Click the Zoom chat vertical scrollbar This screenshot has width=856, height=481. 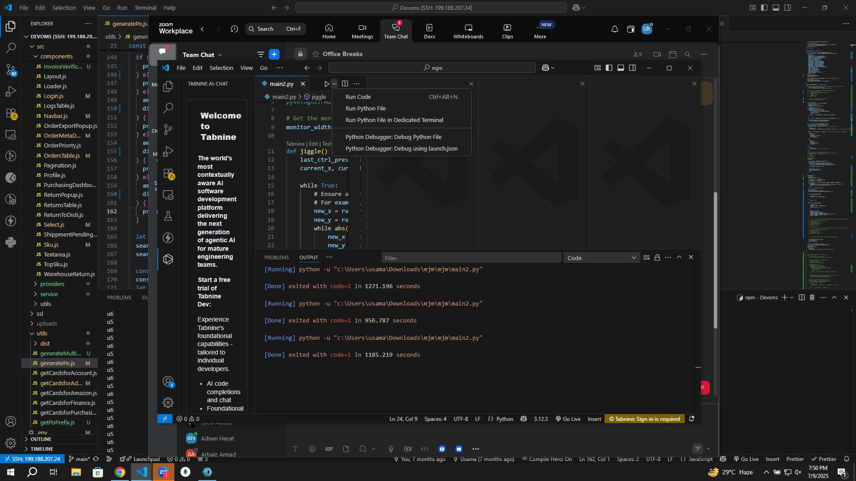click(716, 261)
